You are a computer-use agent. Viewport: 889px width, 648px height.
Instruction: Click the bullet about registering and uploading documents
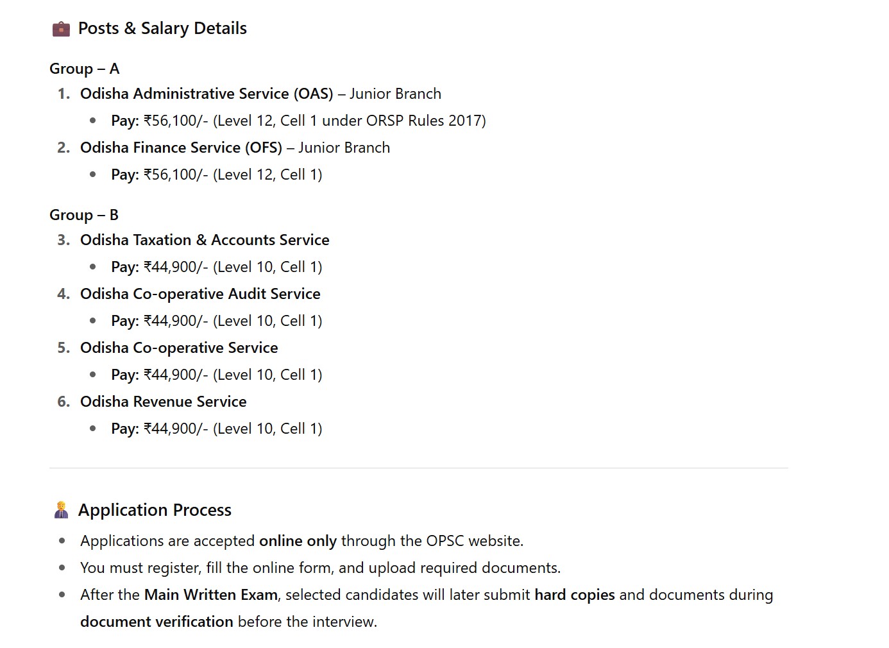click(x=320, y=568)
